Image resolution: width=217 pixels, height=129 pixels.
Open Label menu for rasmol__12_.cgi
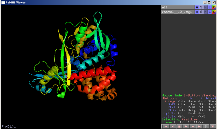point(210,12)
